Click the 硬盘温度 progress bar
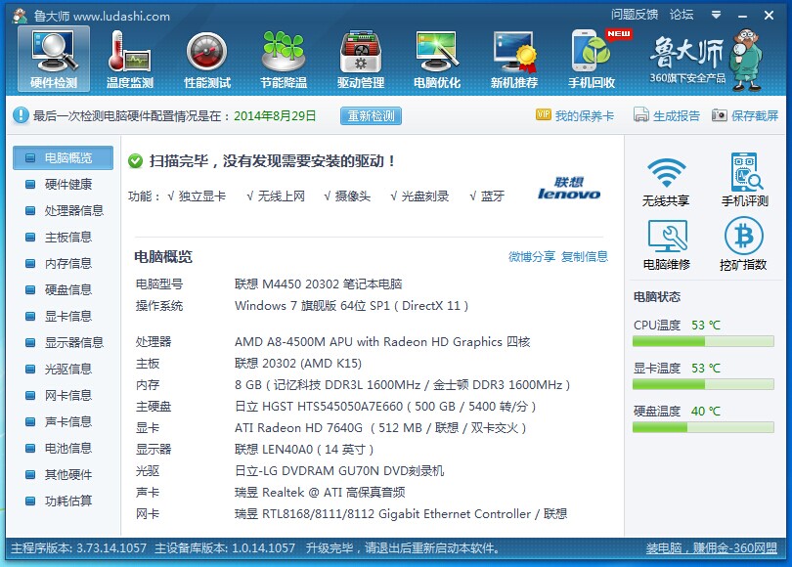 click(703, 427)
